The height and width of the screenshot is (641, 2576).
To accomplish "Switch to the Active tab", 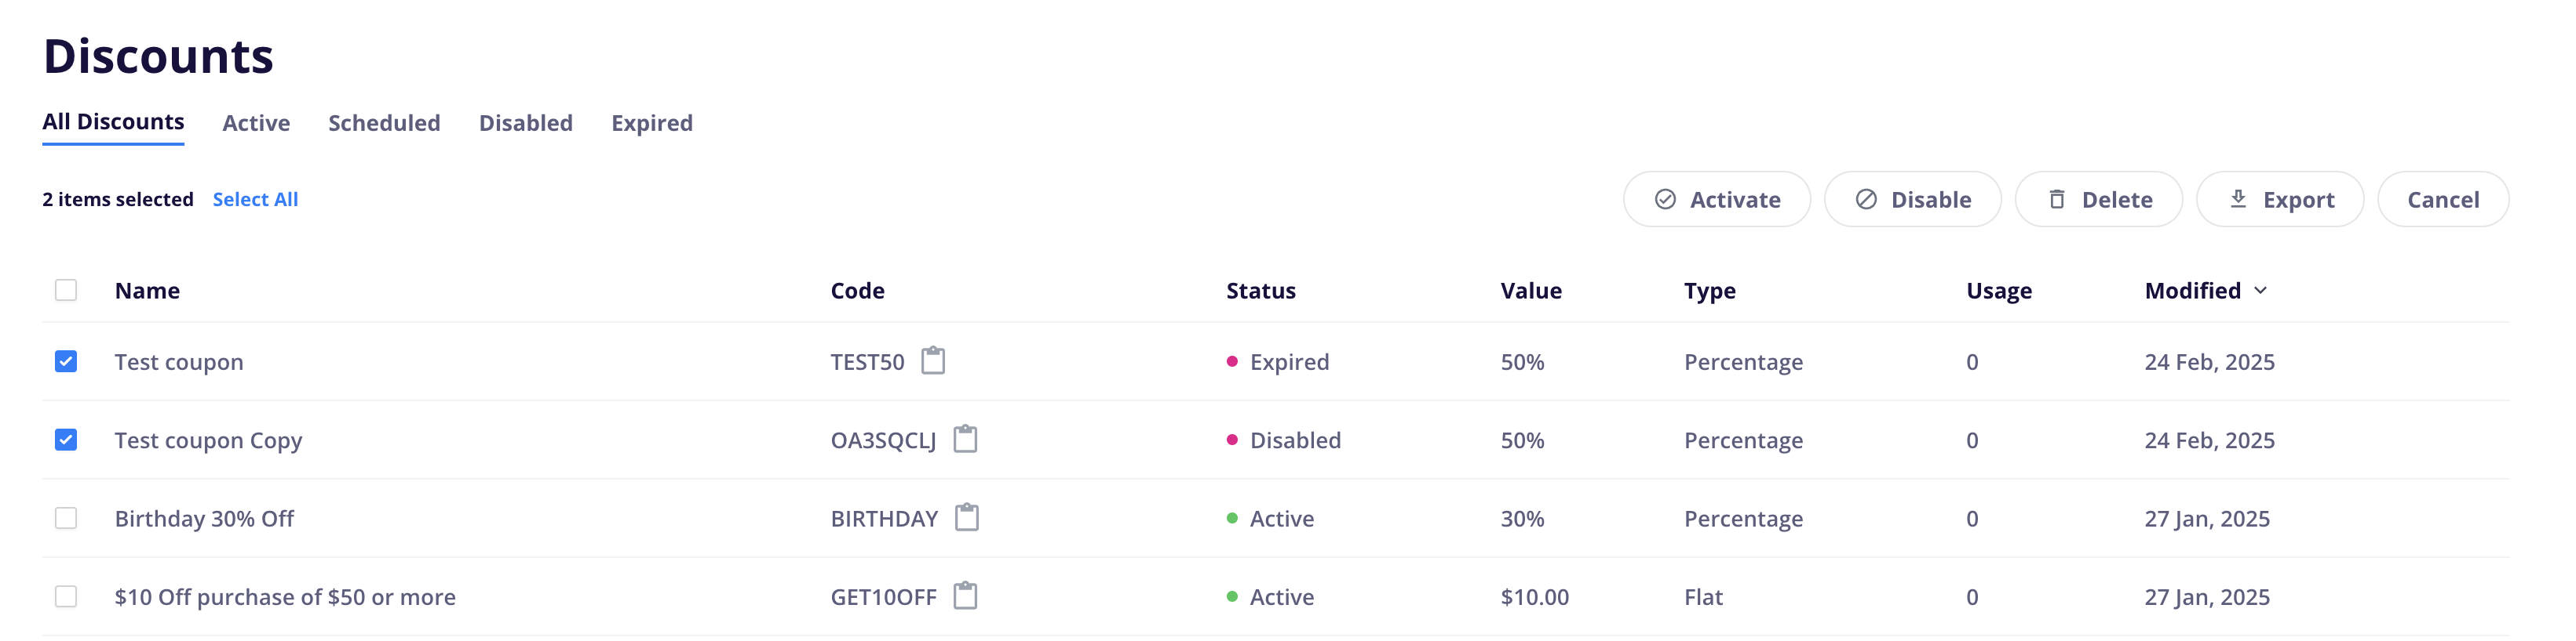I will [x=256, y=123].
